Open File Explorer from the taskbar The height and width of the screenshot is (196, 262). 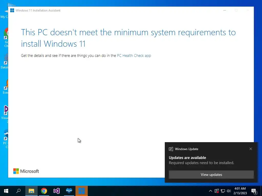31,191
